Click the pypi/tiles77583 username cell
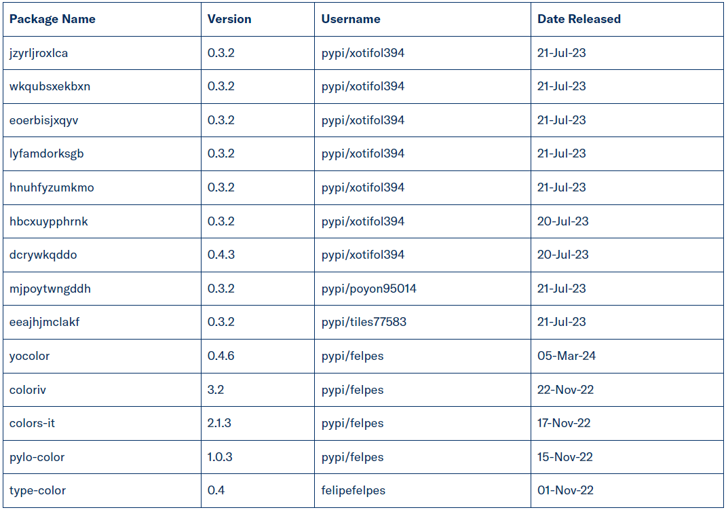 click(x=364, y=322)
